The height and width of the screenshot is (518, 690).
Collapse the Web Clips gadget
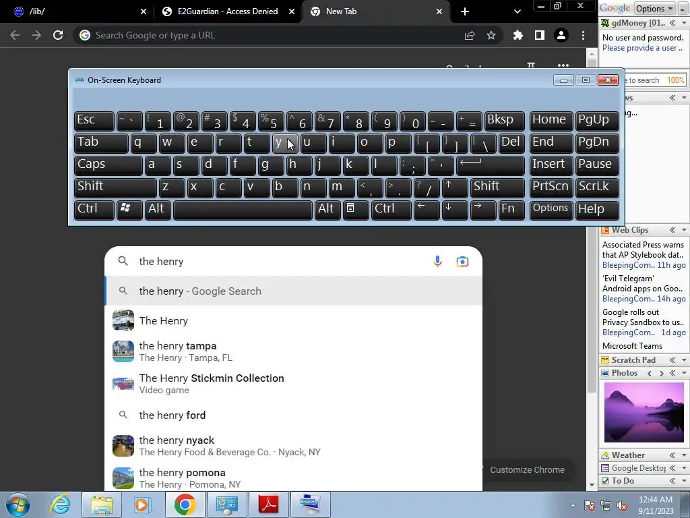click(672, 230)
